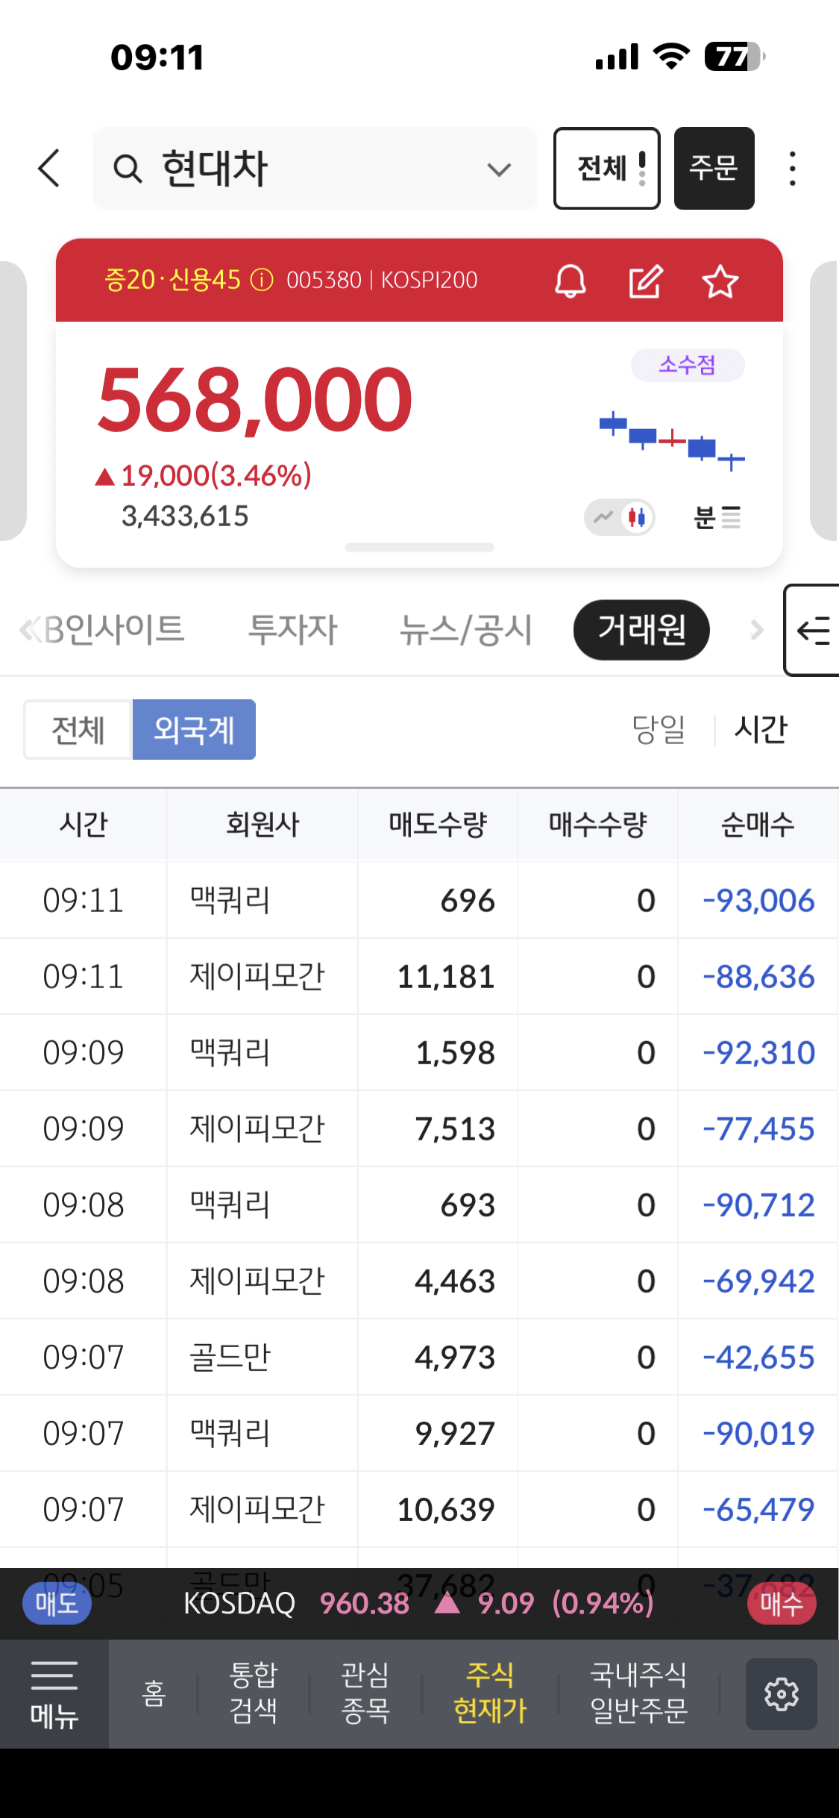This screenshot has height=1818, width=839.
Task: Toggle the line/candlestick chart switch
Action: pos(620,516)
